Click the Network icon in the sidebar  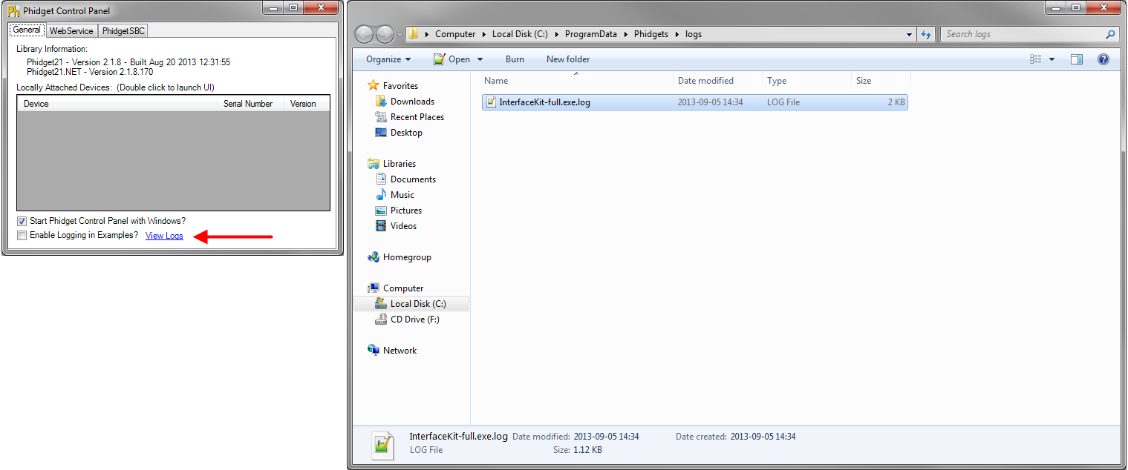click(x=374, y=351)
